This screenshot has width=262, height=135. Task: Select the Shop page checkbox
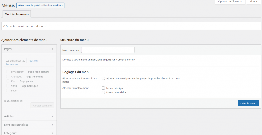(x=8, y=86)
